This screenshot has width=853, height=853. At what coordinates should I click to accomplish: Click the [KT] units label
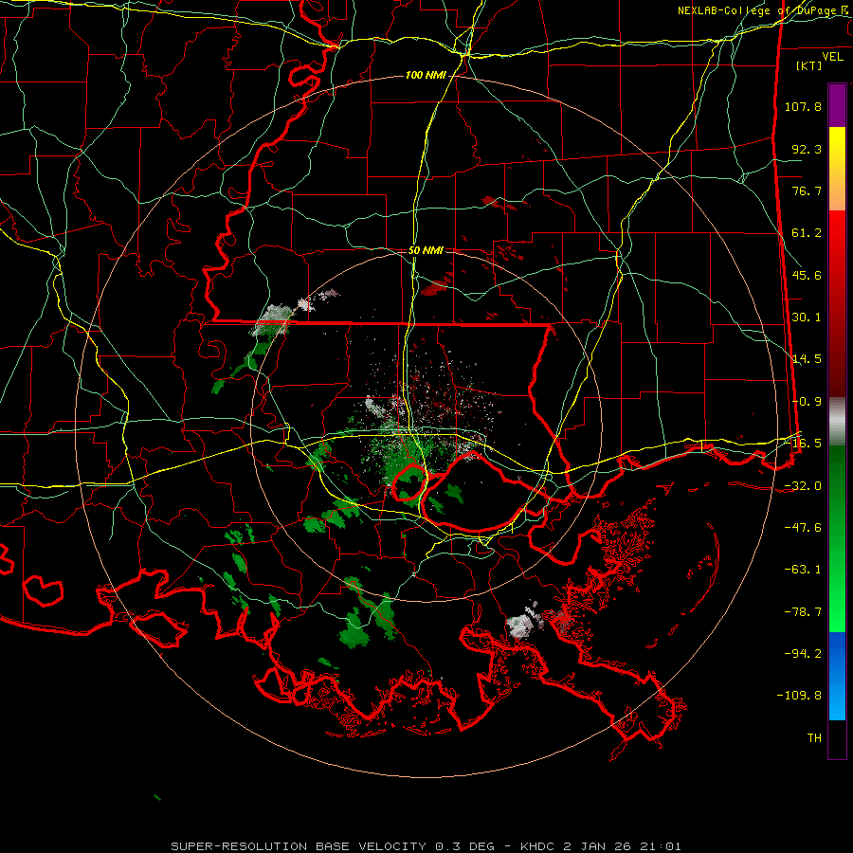coord(809,65)
